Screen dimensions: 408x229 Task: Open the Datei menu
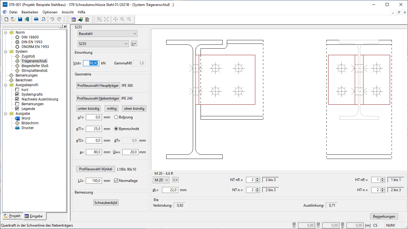tap(13, 12)
